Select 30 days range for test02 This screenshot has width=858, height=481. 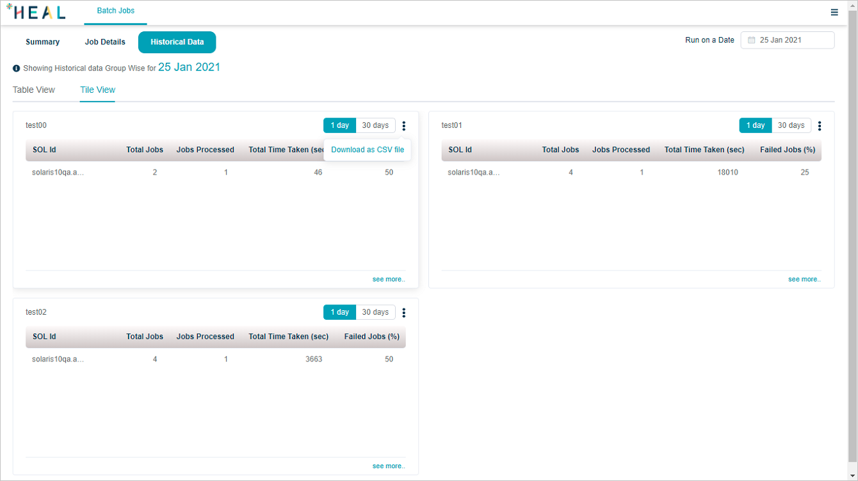(x=375, y=312)
